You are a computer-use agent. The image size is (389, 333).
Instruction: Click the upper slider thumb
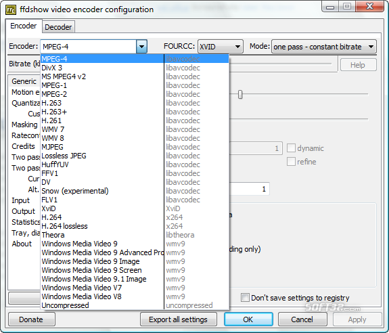click(240, 95)
